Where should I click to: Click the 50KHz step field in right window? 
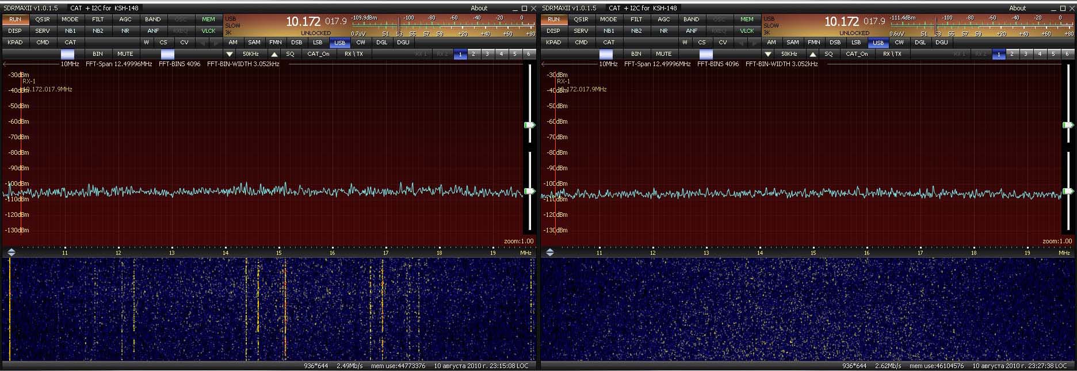pyautogui.click(x=789, y=54)
